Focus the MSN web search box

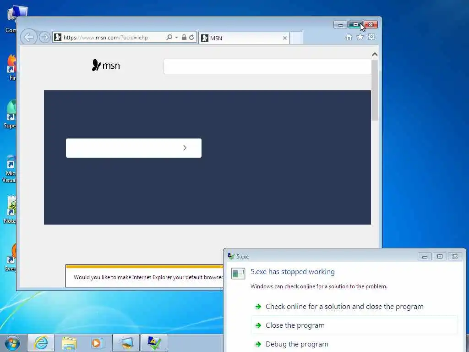(267, 66)
